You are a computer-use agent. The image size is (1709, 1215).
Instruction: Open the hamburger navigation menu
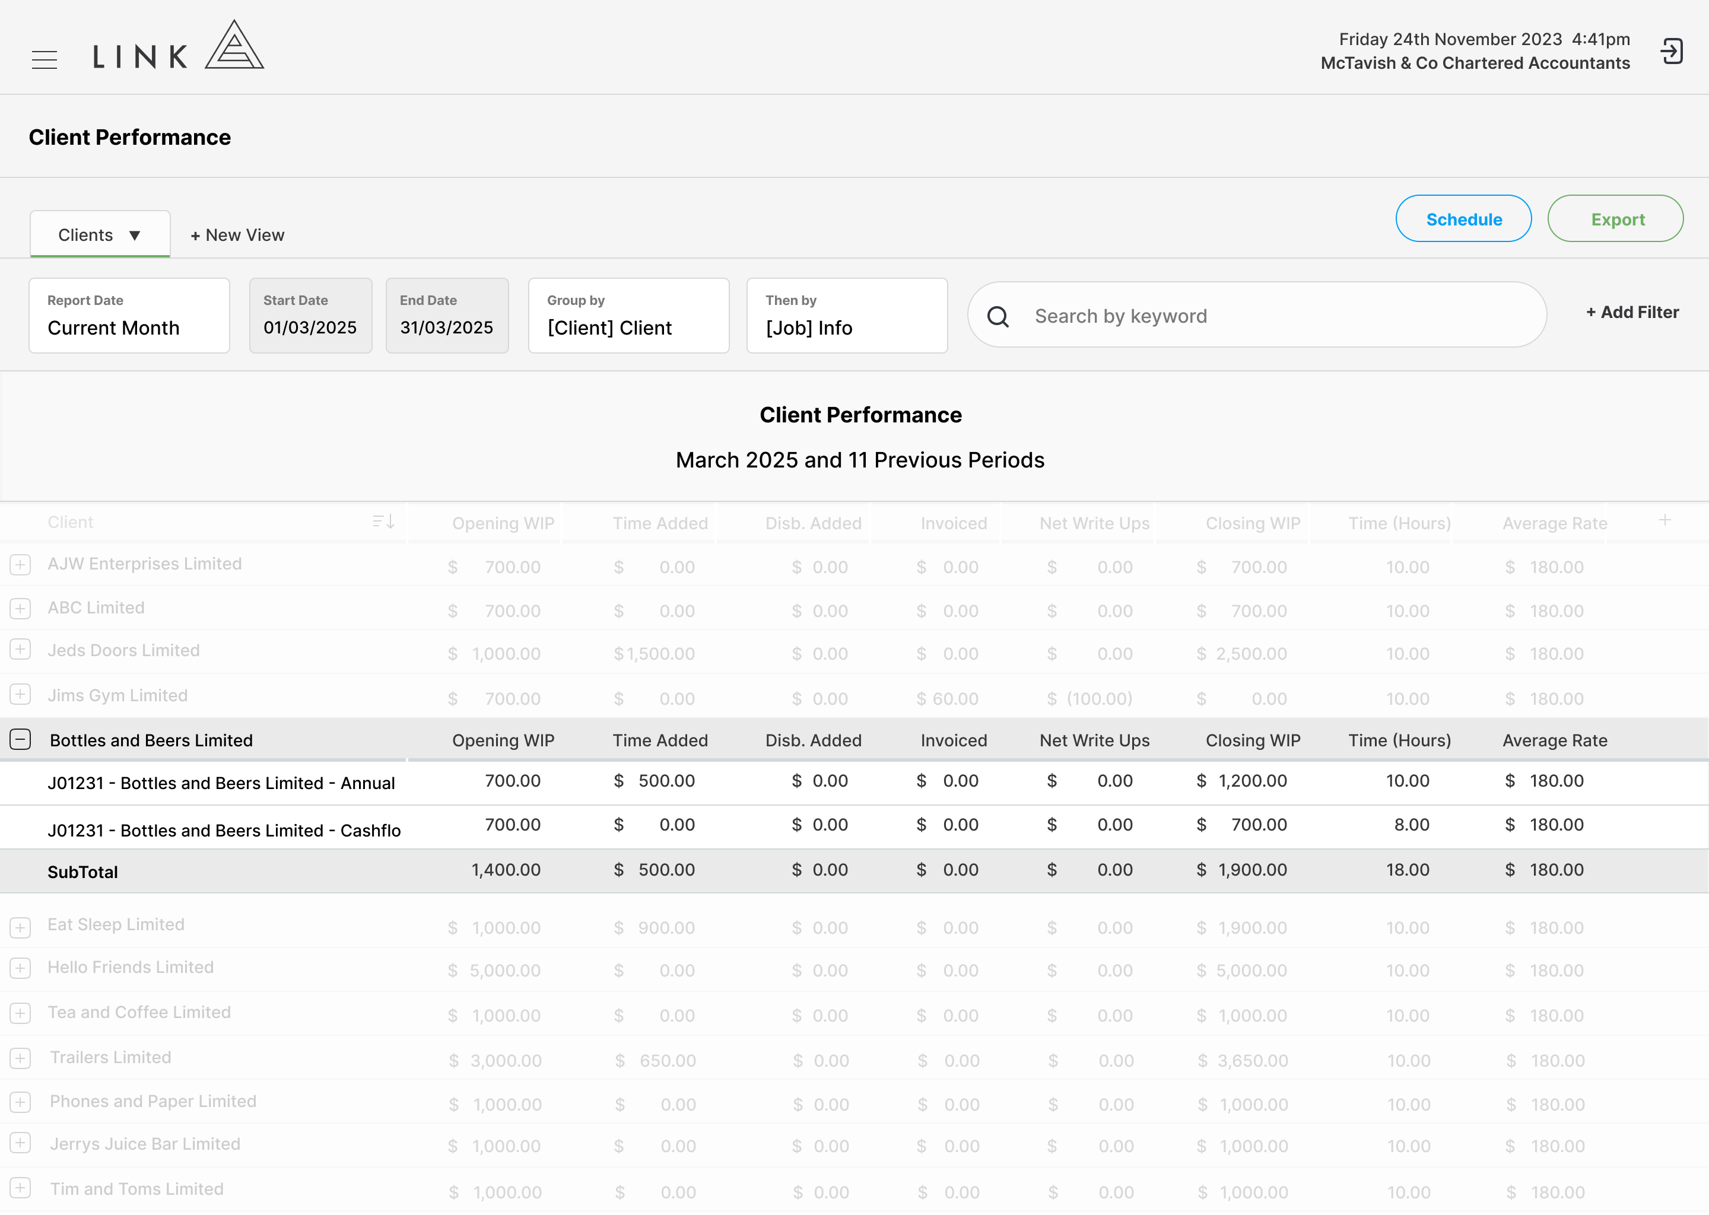tap(44, 59)
